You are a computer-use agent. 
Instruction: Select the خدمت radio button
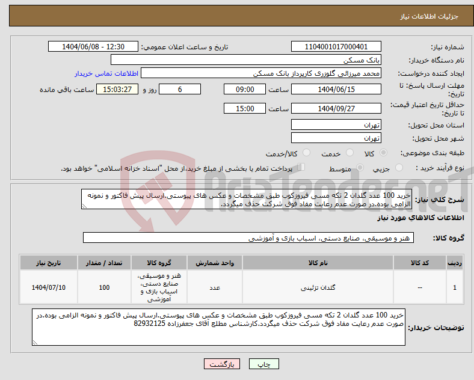(349, 153)
